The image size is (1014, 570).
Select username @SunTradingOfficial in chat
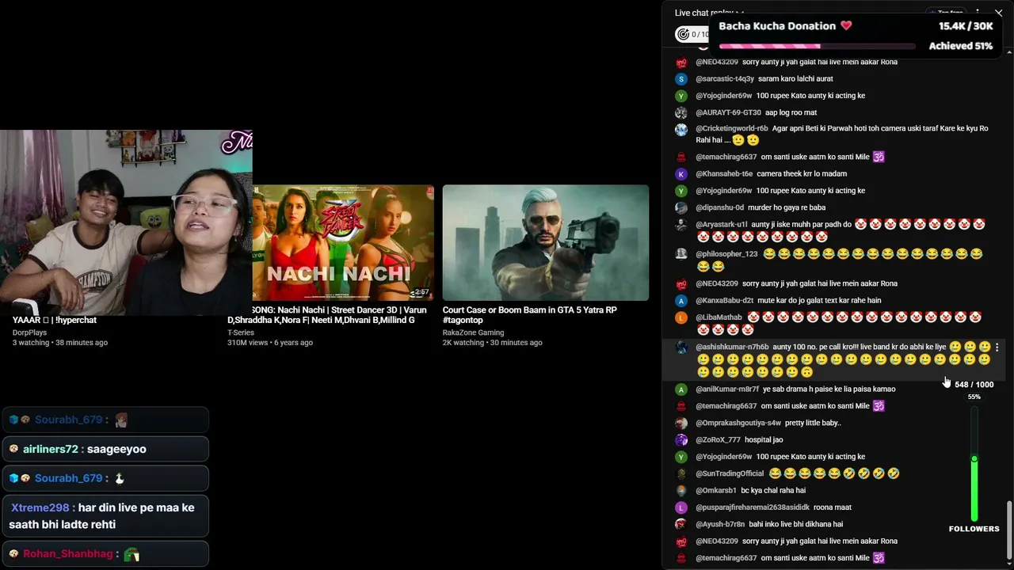(730, 473)
